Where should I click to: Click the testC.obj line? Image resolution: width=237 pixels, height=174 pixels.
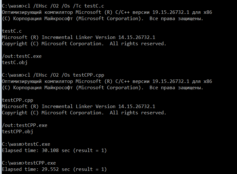15,63
